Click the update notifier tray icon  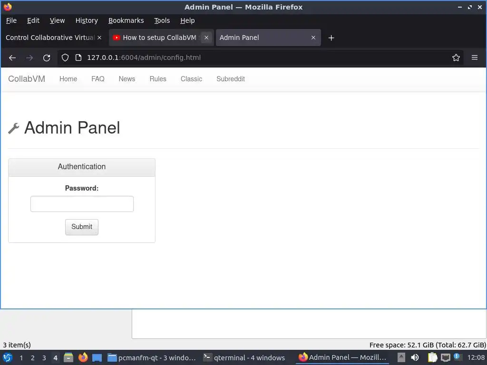[457, 356]
